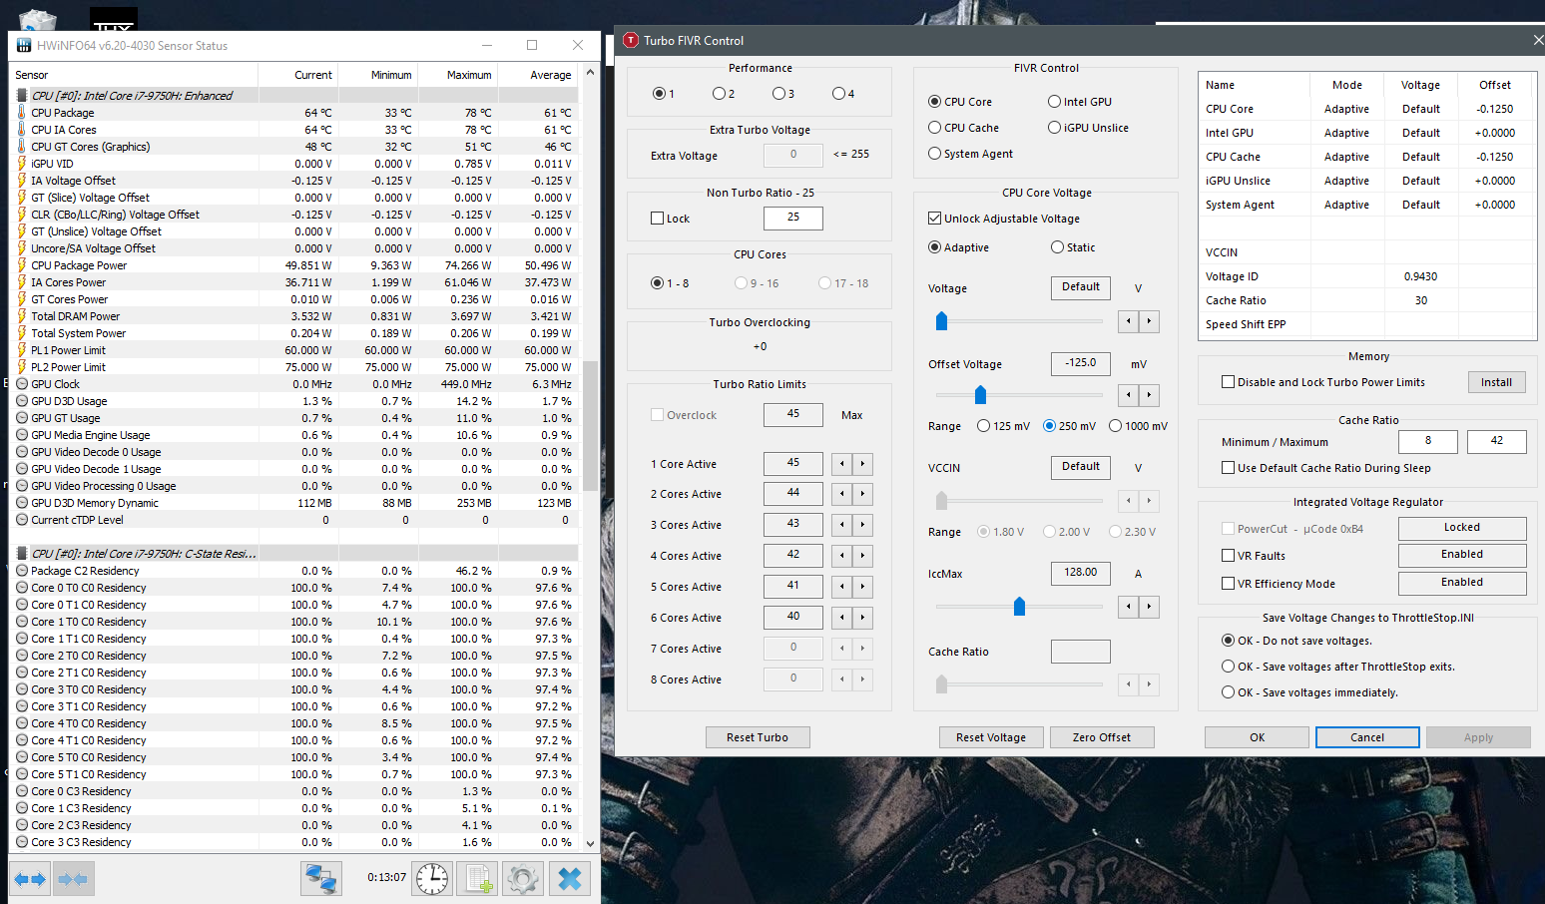Click the Average column header in HWiNFO

[x=538, y=75]
